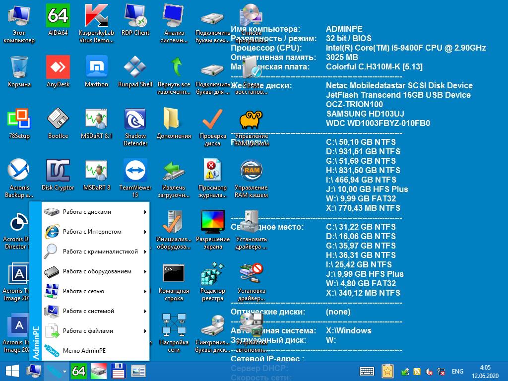Switch the ENG language indicator
The height and width of the screenshot is (381, 508).
pyautogui.click(x=457, y=371)
